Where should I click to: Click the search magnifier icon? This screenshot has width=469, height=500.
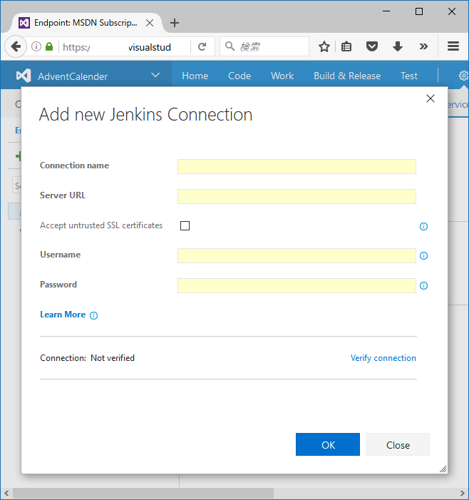click(x=230, y=46)
